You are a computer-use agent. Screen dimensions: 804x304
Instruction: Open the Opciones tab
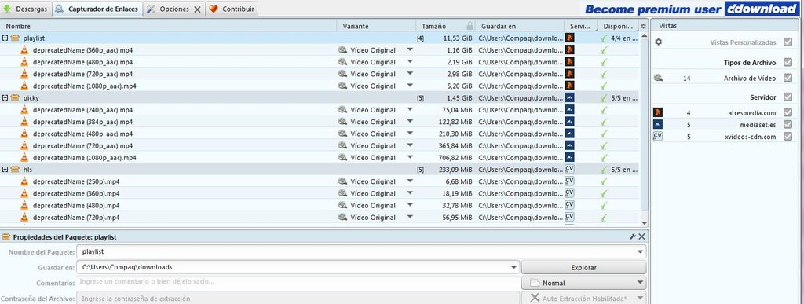pos(174,9)
